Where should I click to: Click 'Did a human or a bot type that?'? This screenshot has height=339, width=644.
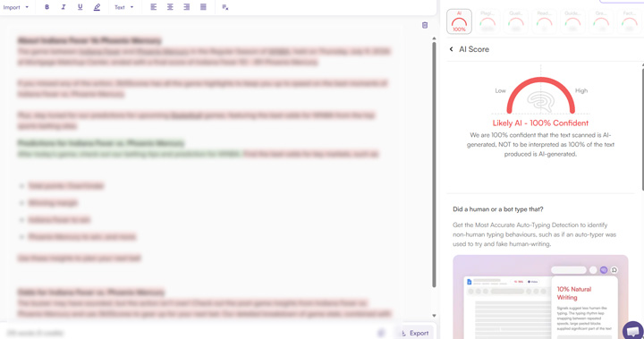tap(498, 209)
